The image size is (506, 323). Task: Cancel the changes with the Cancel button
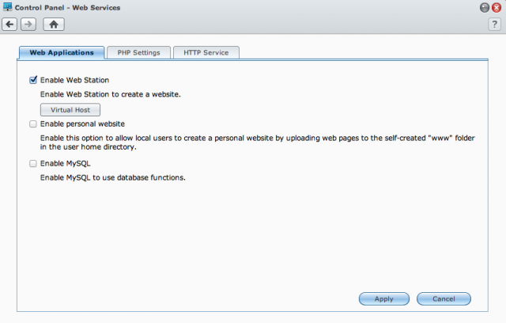coord(444,298)
